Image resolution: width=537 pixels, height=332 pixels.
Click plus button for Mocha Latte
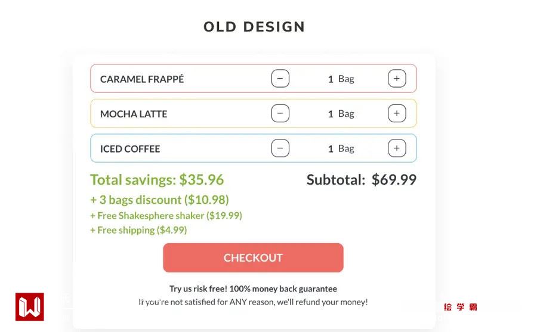click(397, 113)
